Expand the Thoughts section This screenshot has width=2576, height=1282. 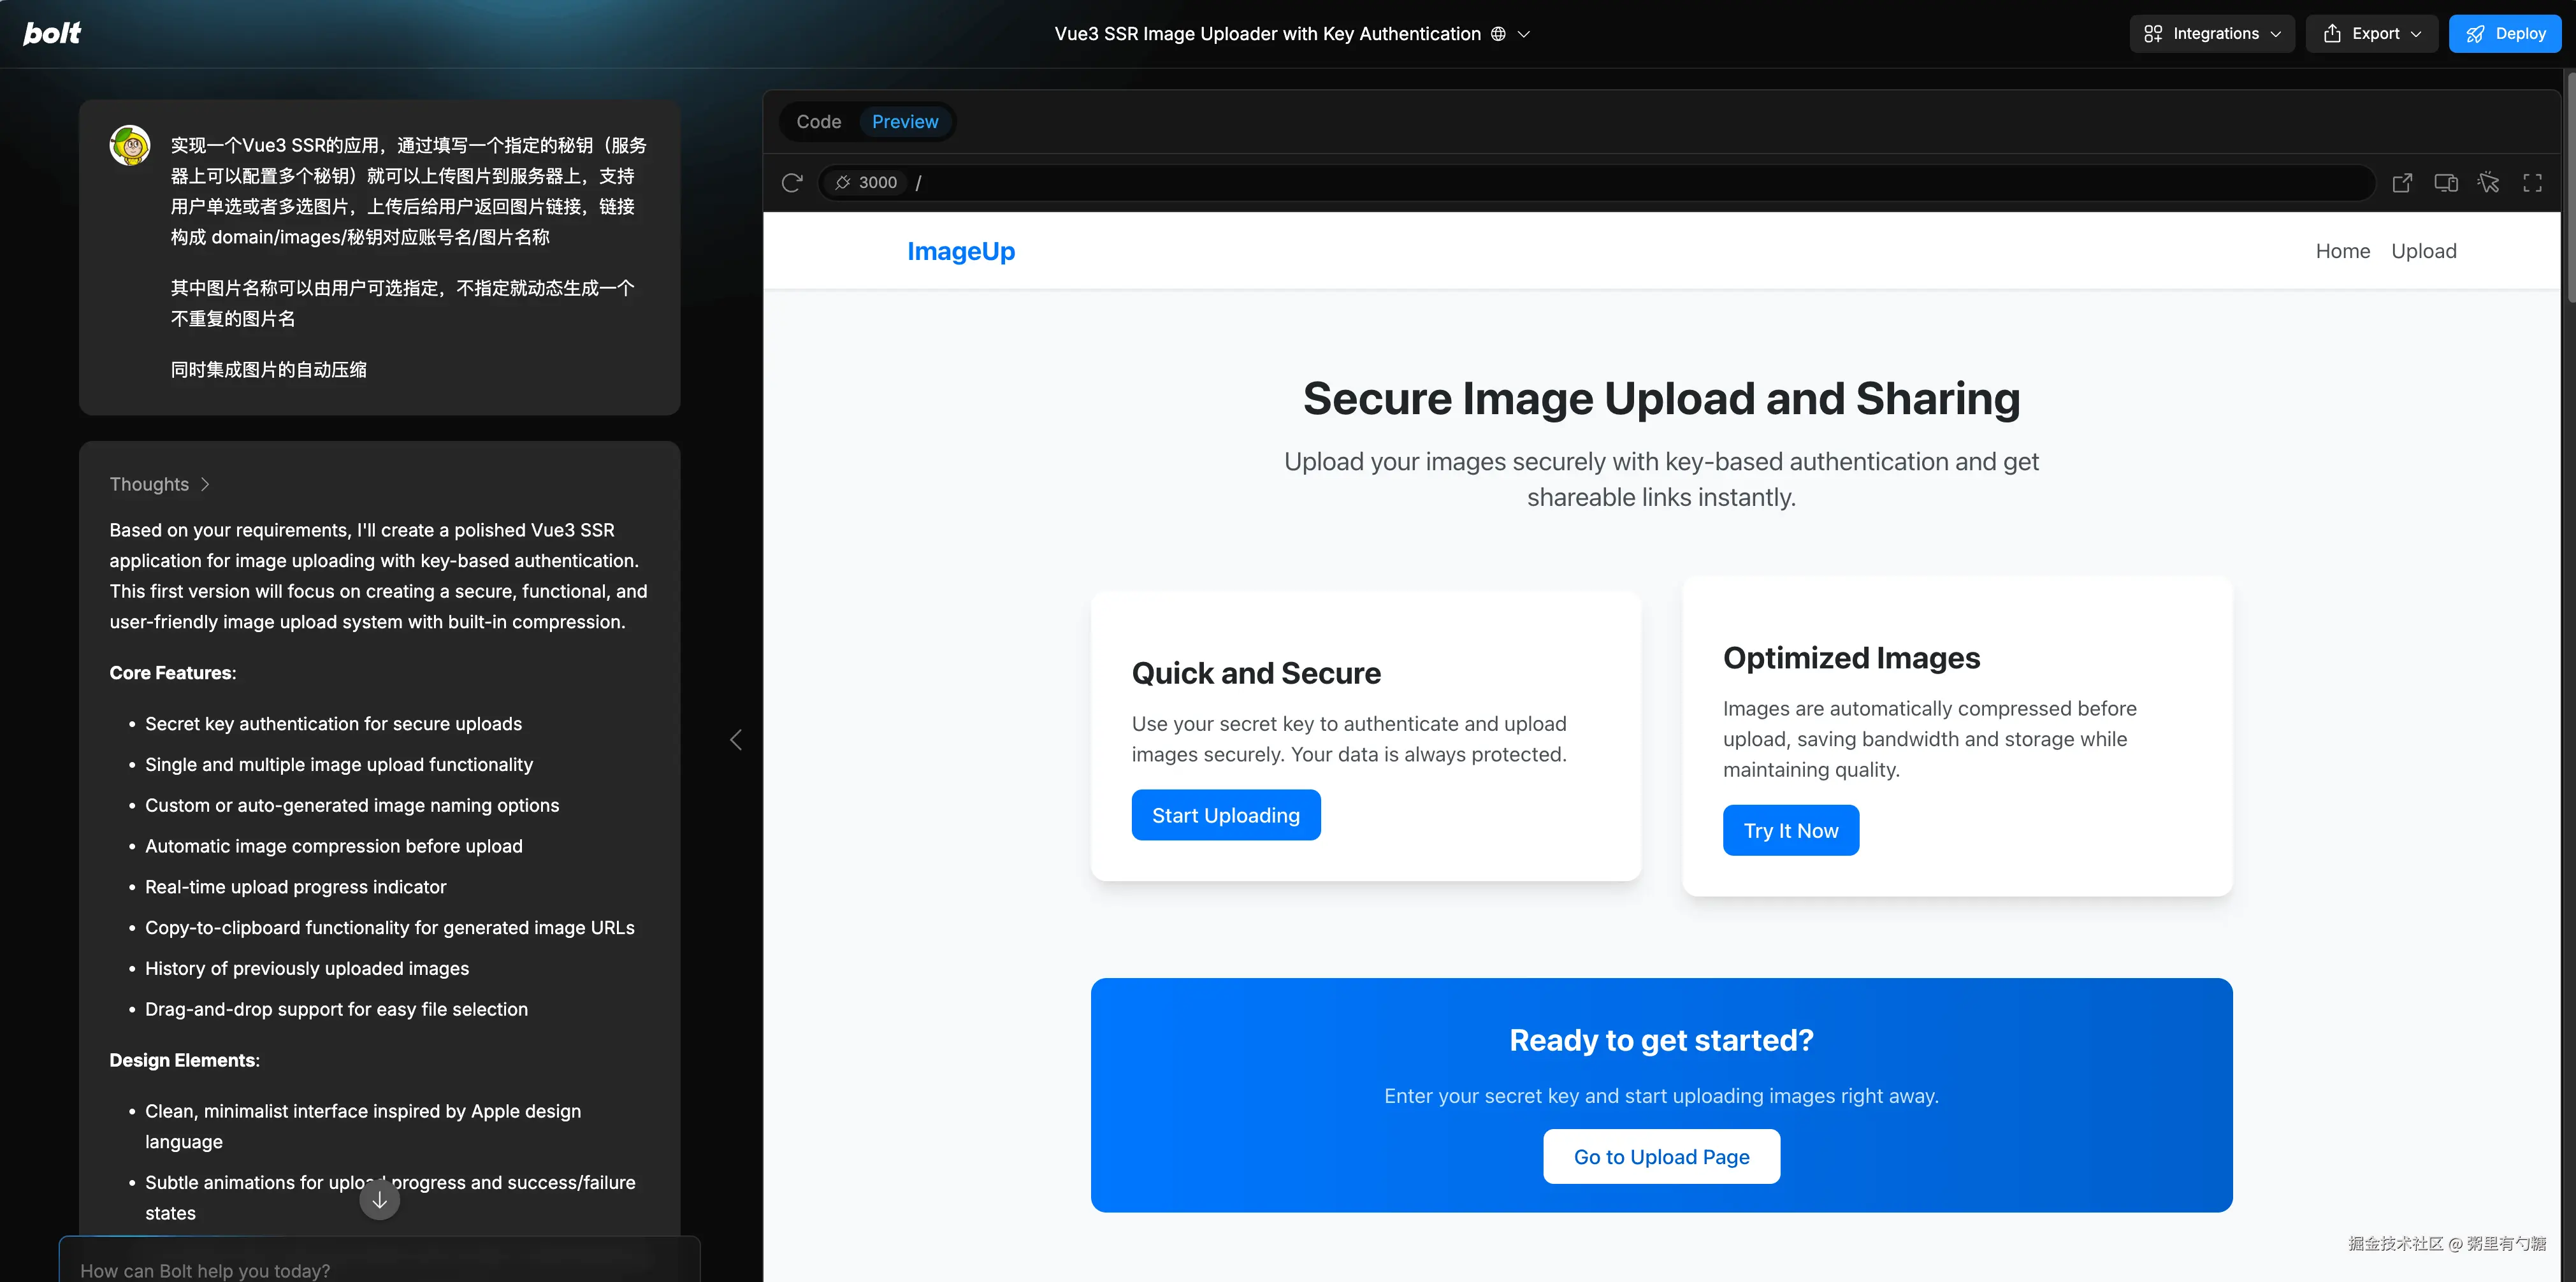coord(160,484)
